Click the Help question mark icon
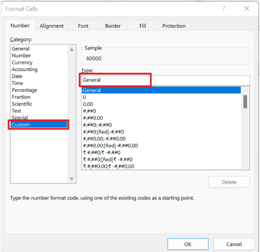260x252 pixels. coord(224,9)
